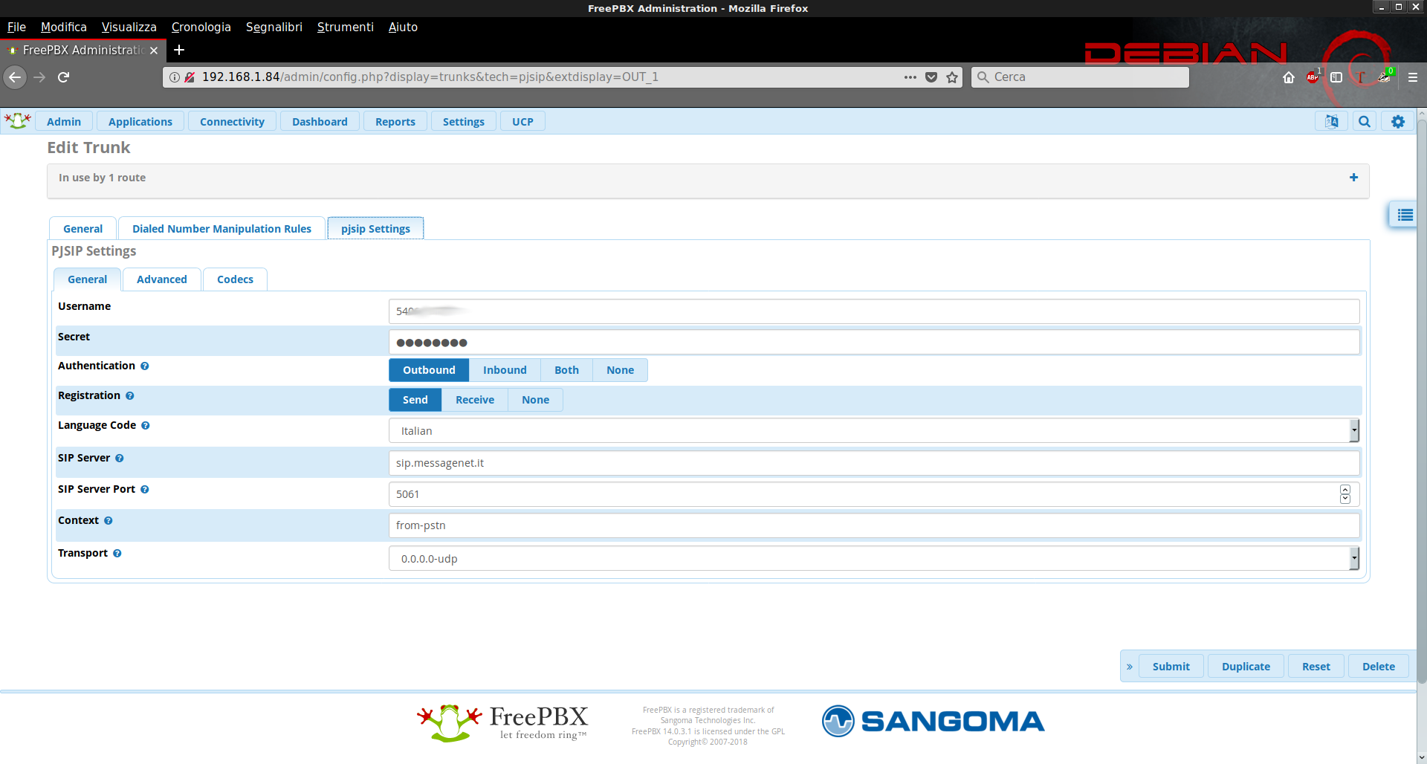Switch to the Codecs tab

point(235,279)
